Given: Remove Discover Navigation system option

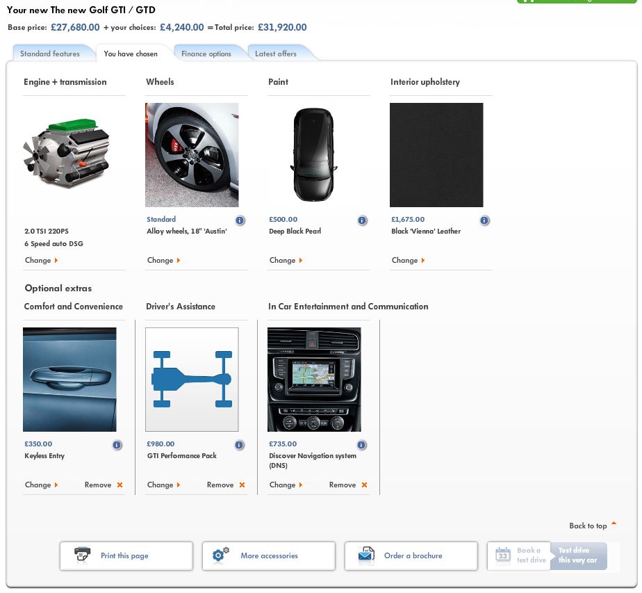Looking at the screenshot, I should (x=364, y=485).
